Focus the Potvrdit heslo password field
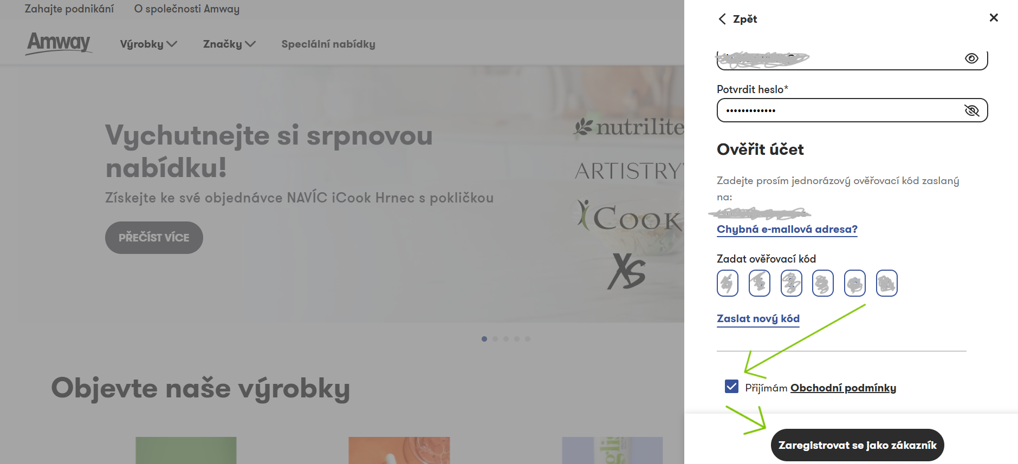The width and height of the screenshot is (1018, 464). [x=852, y=110]
